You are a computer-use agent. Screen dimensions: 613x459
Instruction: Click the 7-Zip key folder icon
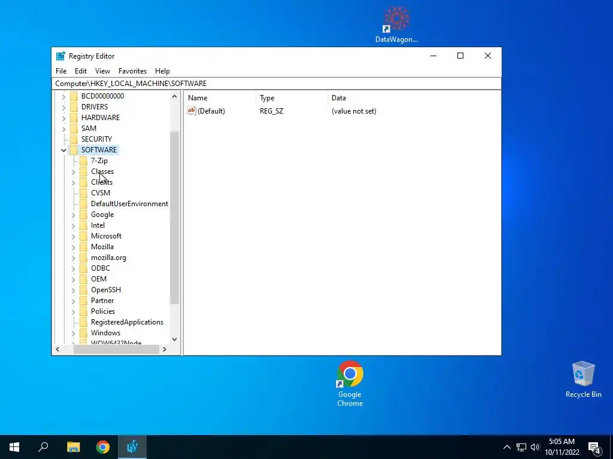coord(83,160)
